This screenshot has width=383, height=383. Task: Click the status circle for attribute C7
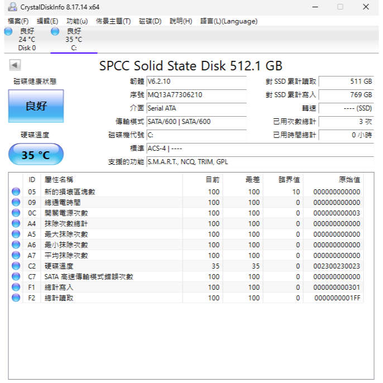coord(16,277)
